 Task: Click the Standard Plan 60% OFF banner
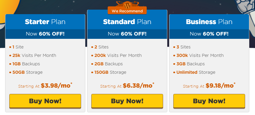tap(127, 34)
